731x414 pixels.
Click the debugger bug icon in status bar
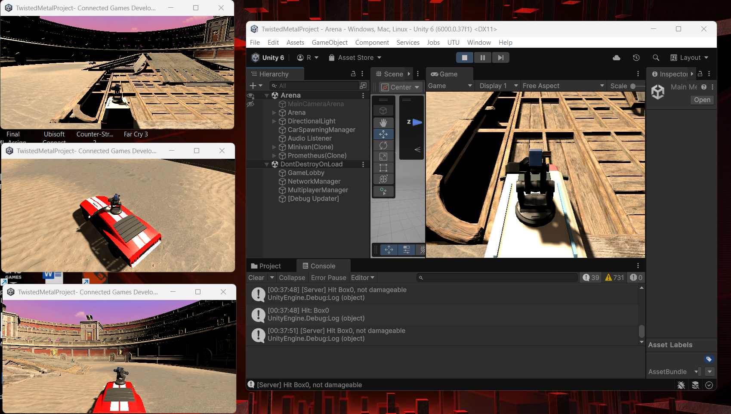(x=681, y=385)
